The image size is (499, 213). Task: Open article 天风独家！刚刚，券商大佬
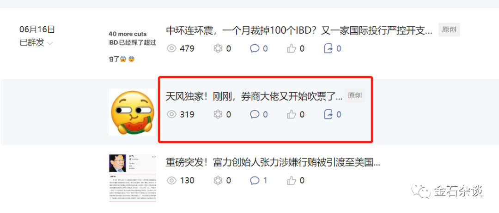[x=254, y=96]
